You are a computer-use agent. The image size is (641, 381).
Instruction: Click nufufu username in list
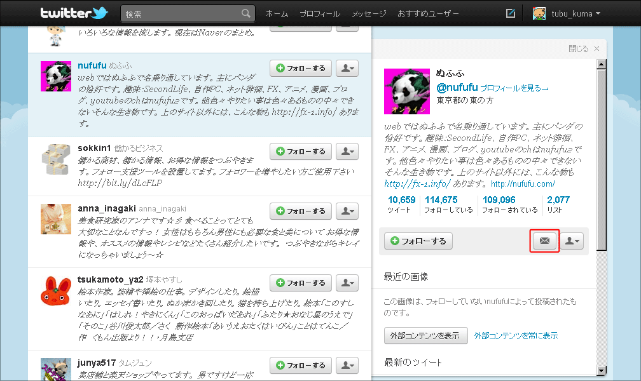92,65
